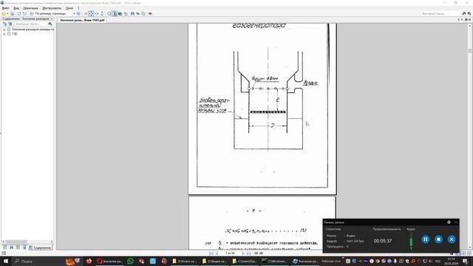Select actual size 1:1 view icon

click(86, 13)
